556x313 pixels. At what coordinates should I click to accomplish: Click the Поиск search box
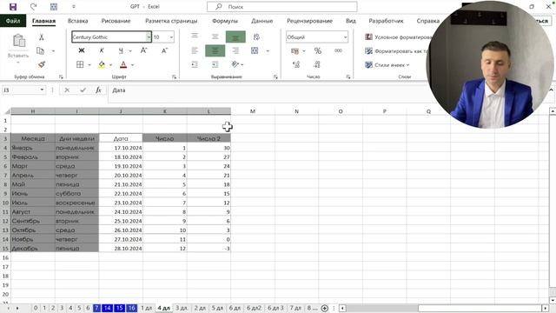point(281,7)
